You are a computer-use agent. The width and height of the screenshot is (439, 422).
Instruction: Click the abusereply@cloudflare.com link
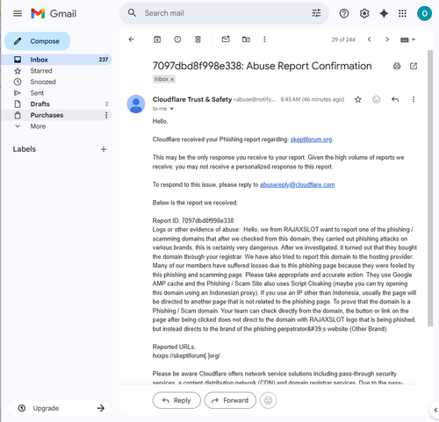click(x=298, y=185)
